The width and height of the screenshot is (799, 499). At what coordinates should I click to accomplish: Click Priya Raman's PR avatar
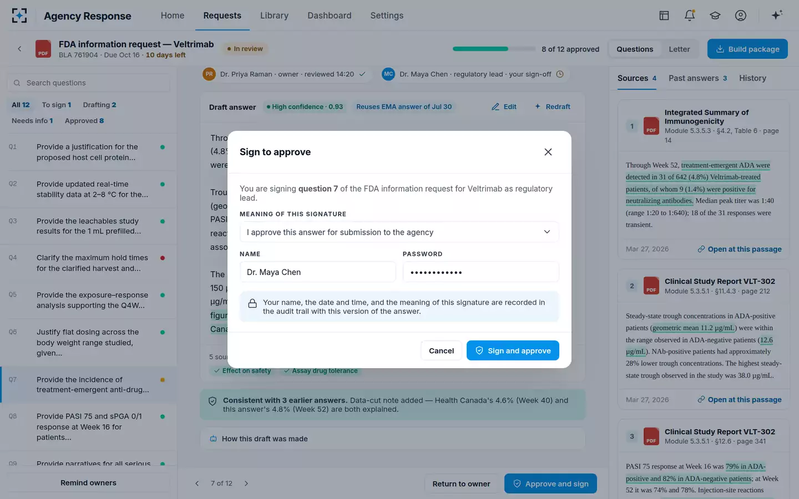(209, 74)
